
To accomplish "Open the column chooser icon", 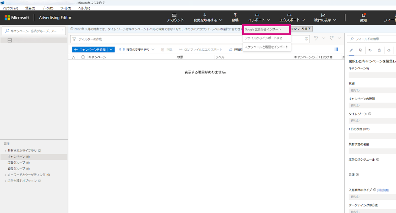I will pos(336,49).
